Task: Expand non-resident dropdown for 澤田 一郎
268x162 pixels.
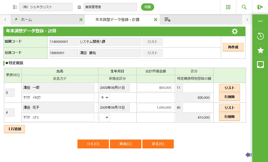Action: point(105,98)
